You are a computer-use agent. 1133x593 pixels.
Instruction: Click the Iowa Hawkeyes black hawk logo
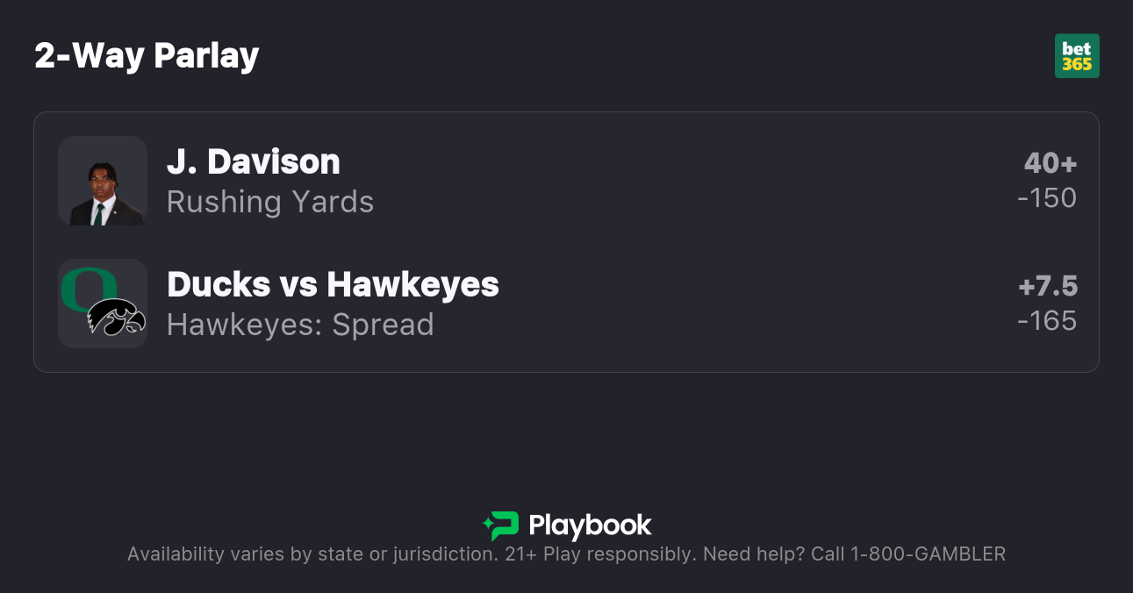click(116, 318)
